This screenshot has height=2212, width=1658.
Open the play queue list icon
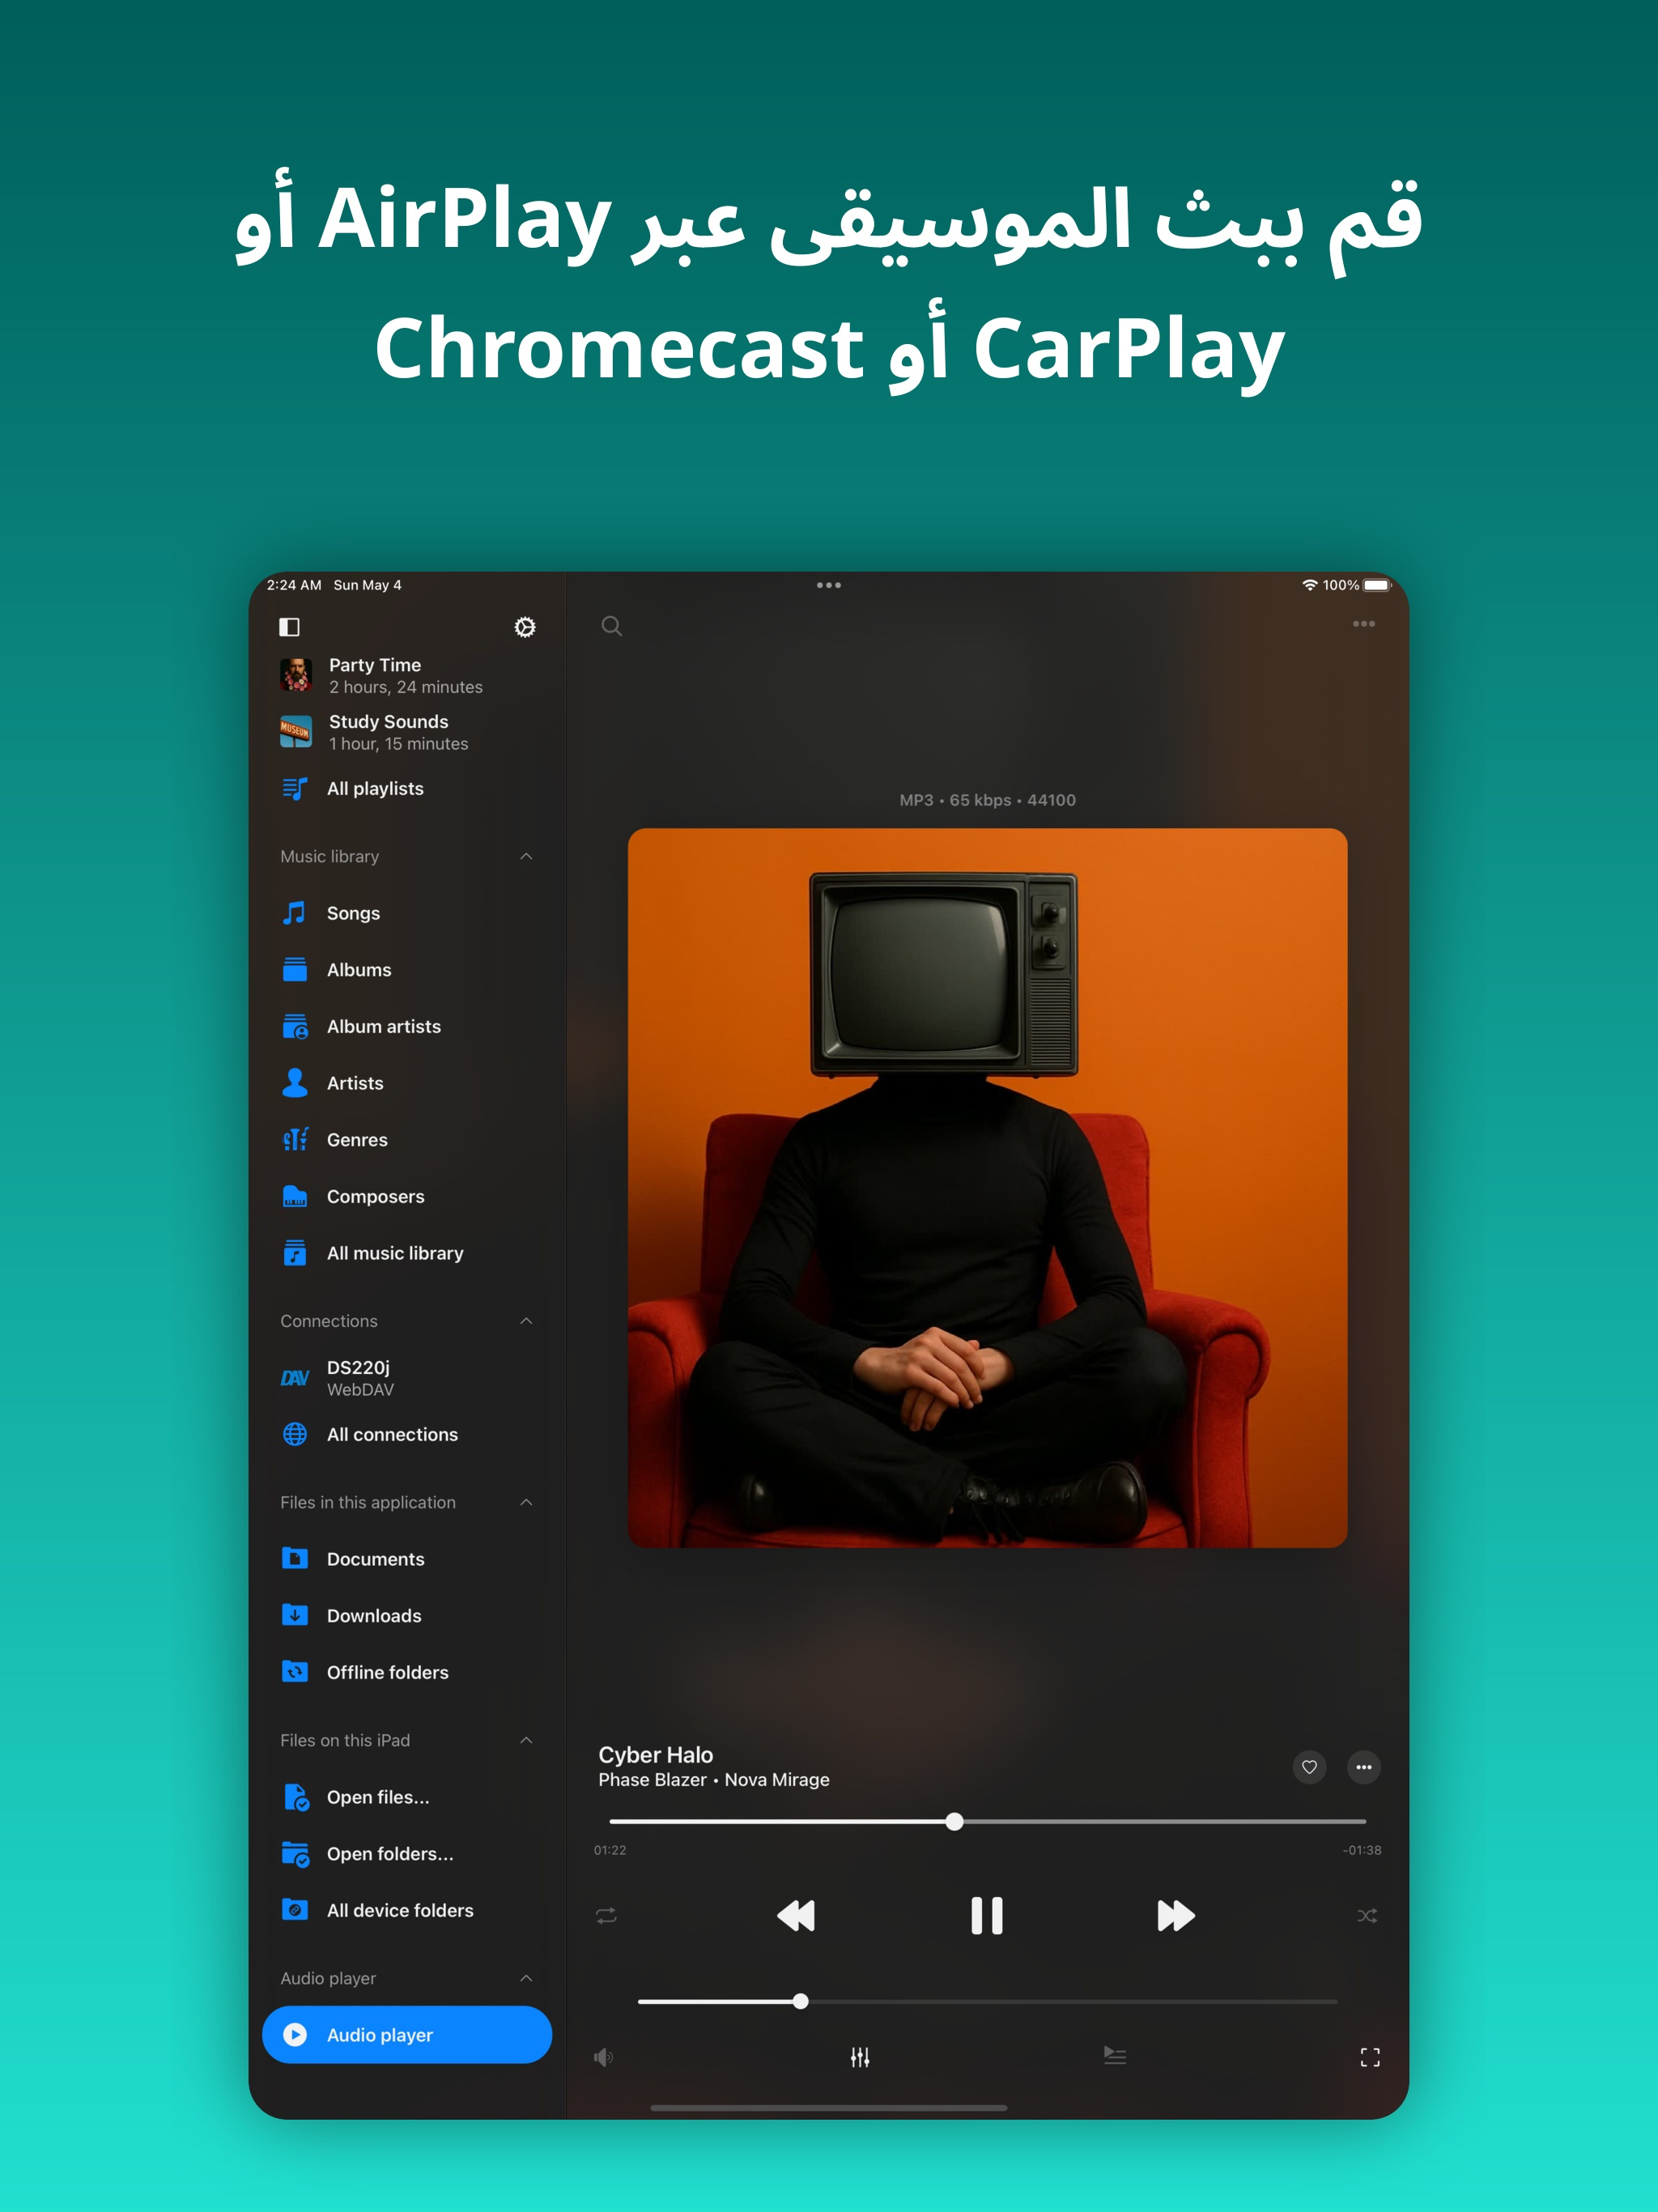point(1114,2056)
